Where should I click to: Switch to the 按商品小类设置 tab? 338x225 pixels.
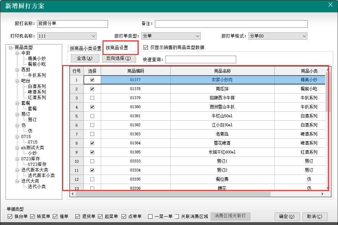tap(85, 47)
